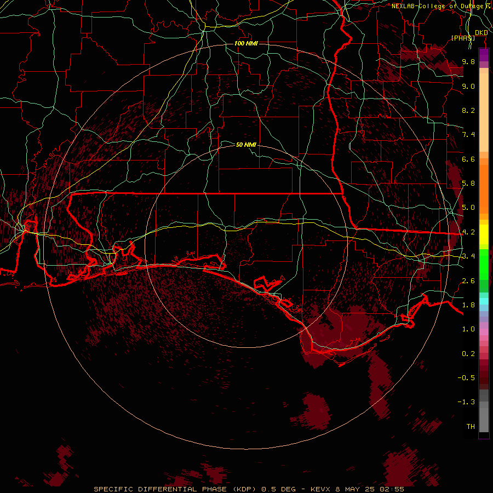This screenshot has width=493, height=493.
Task: Click the 1.8 scale value
Action: pyautogui.click(x=468, y=305)
